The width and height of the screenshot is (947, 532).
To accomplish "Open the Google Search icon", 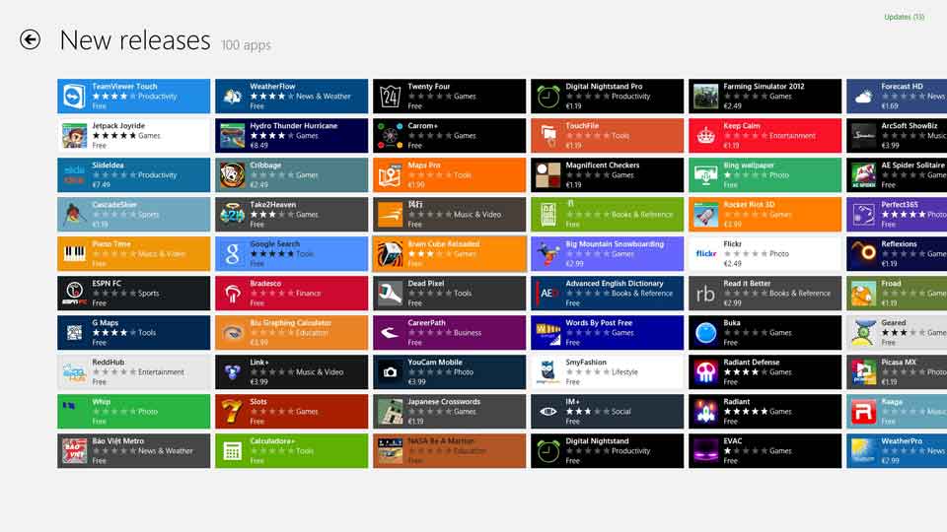I will tap(233, 254).
